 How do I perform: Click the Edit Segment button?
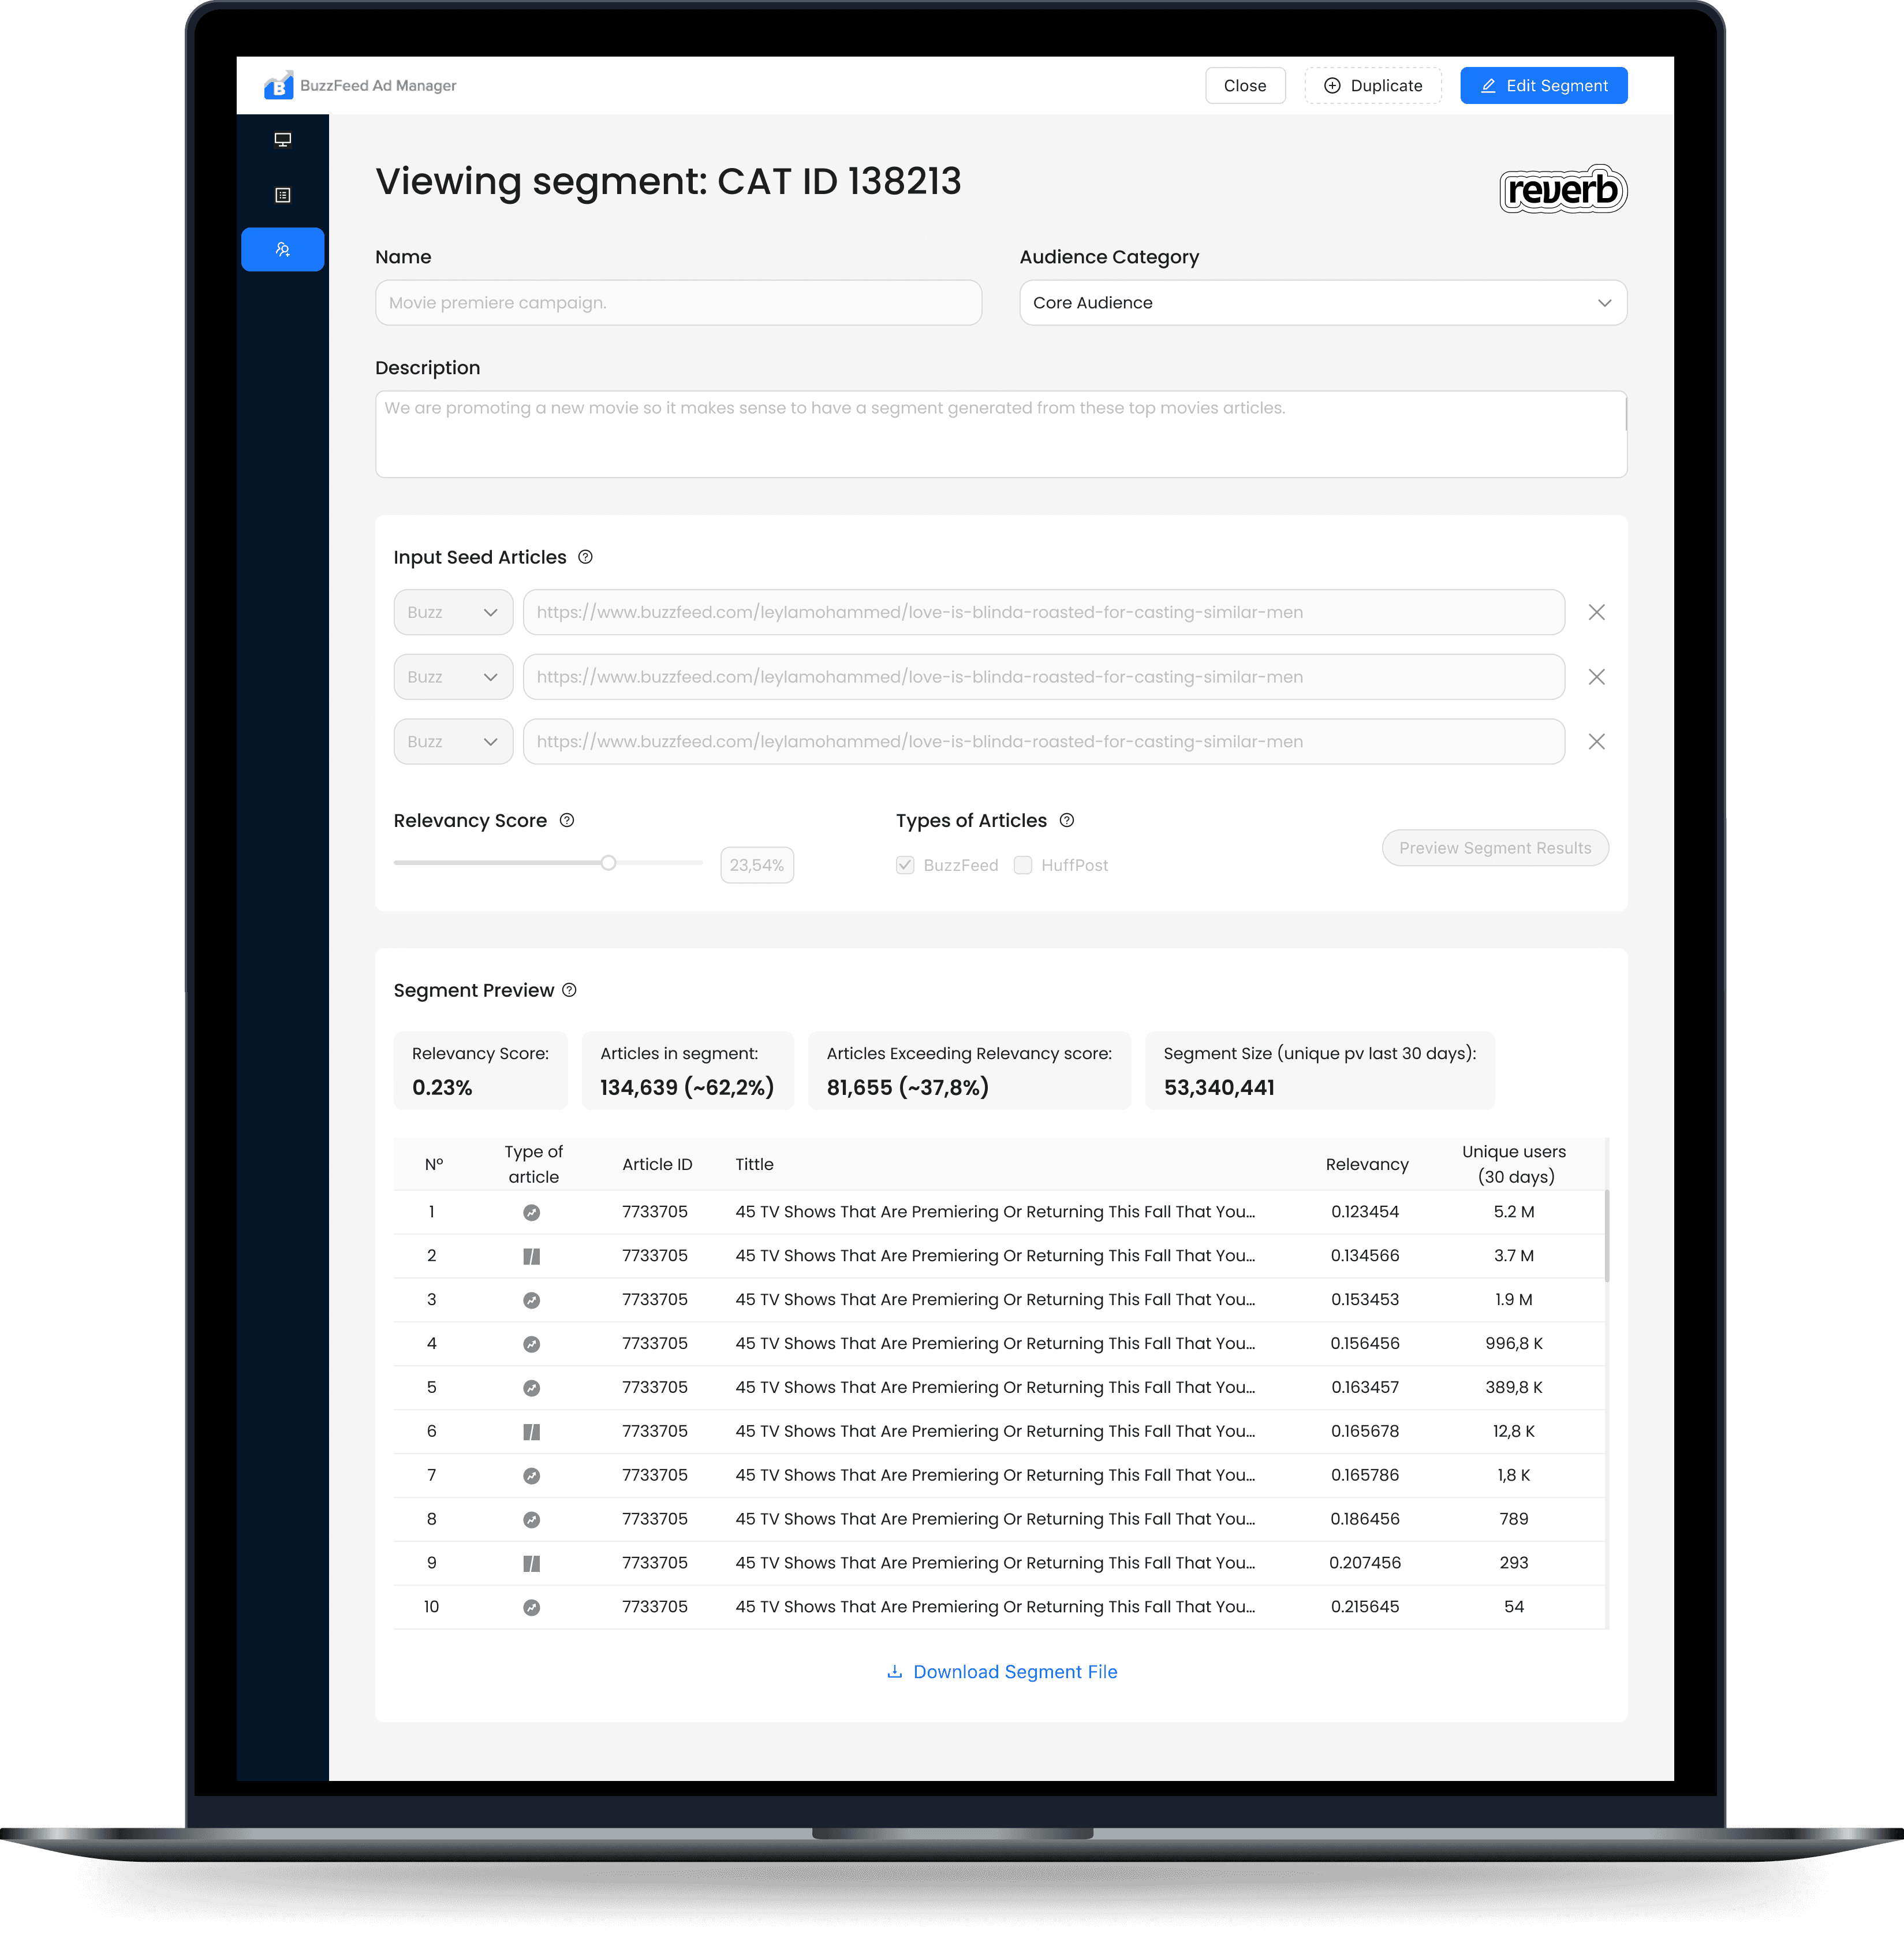(1543, 86)
